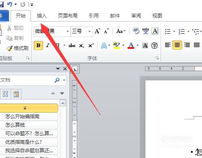Screen dimensions: 202x158
Task: Click the 复制 (Copy) button
Action: click(x=15, y=38)
